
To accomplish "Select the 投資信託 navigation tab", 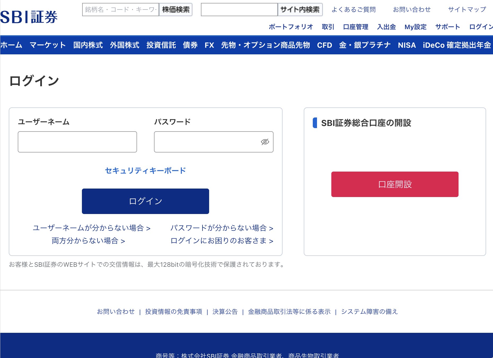I will (x=161, y=45).
